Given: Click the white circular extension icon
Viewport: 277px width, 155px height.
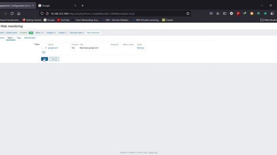Looking at the screenshot, I should coord(232,13).
